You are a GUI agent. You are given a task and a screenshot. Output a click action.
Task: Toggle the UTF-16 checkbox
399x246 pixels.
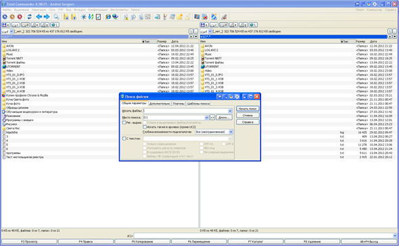coord(202,144)
